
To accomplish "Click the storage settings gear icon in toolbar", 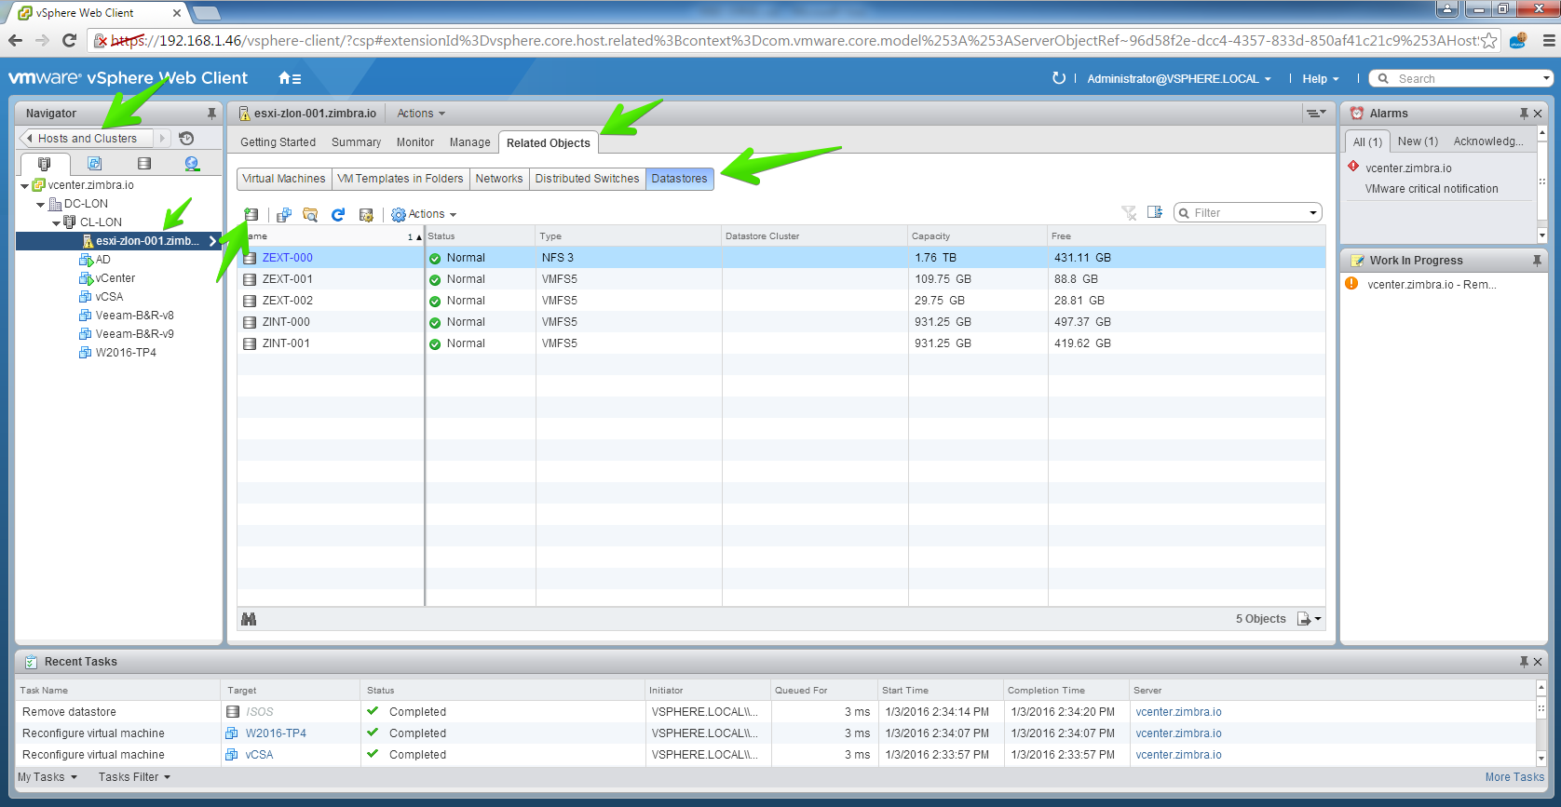I will click(366, 215).
